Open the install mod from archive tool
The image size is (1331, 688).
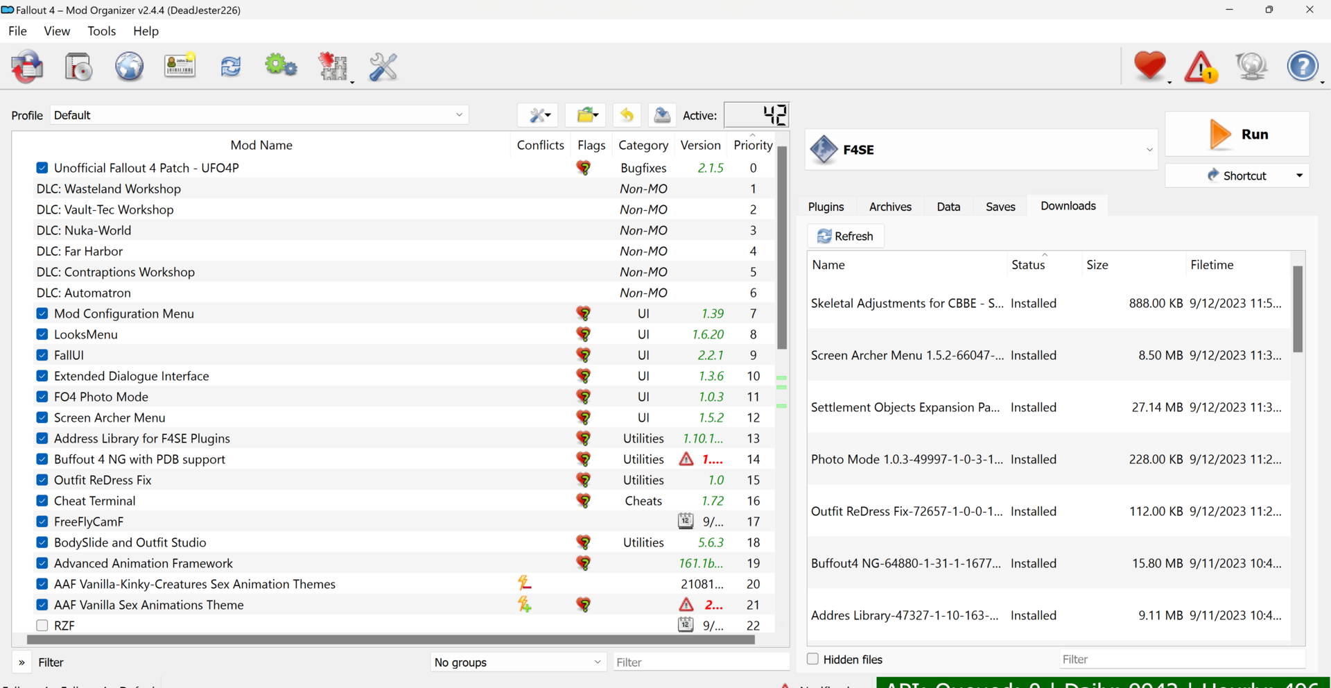(x=78, y=67)
